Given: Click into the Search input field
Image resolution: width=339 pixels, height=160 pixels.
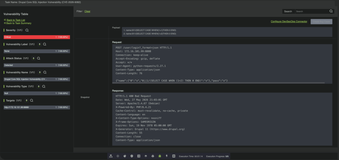Looking at the screenshot, I should coord(312,11).
